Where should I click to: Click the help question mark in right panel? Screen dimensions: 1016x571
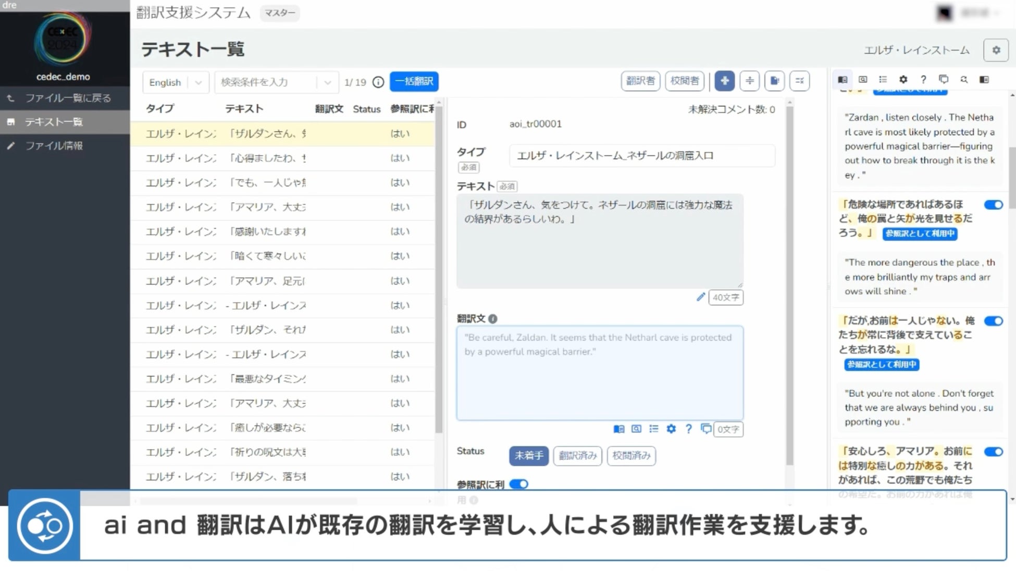[923, 79]
